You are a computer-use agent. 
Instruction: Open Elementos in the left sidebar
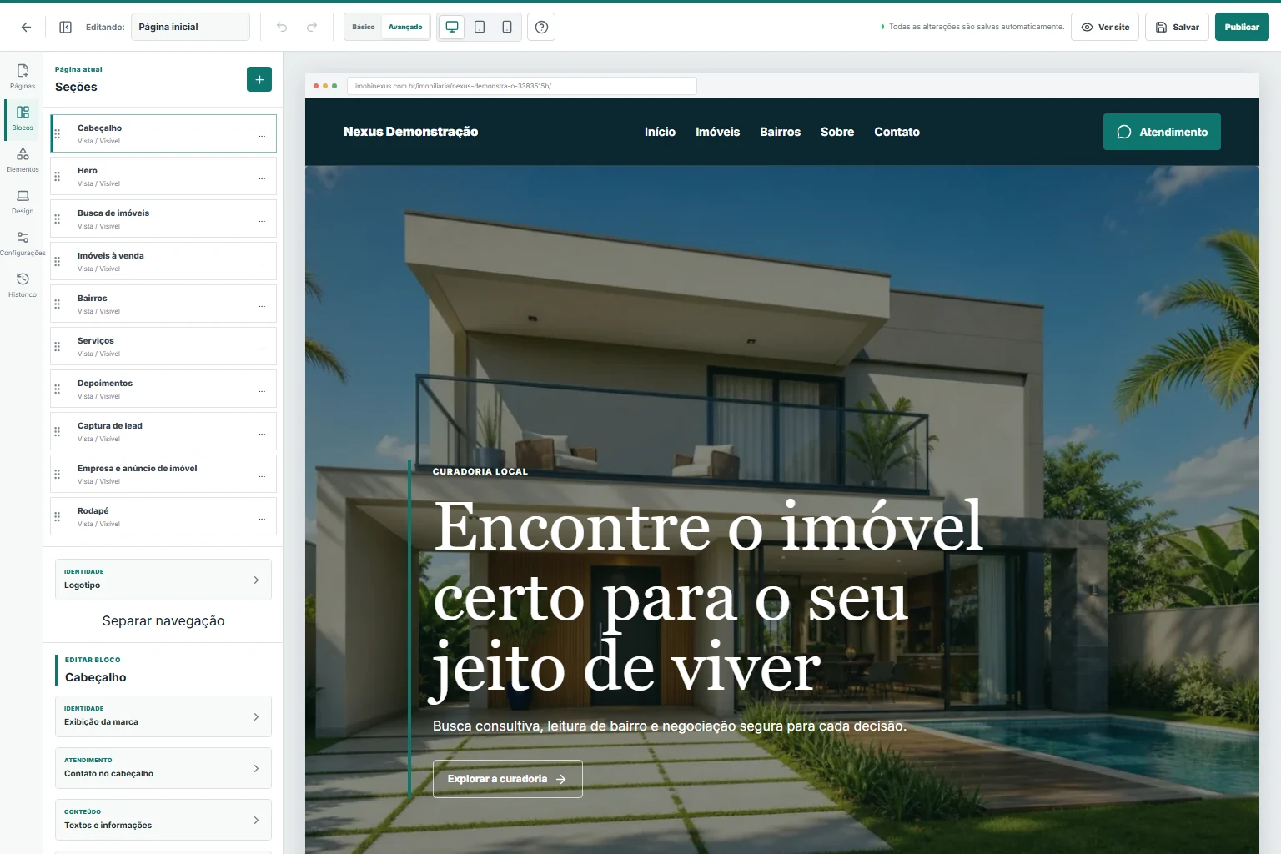[x=23, y=159]
